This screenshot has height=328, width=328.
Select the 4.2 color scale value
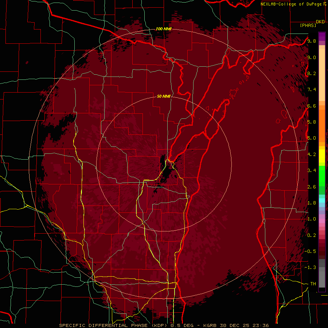pos(312,155)
